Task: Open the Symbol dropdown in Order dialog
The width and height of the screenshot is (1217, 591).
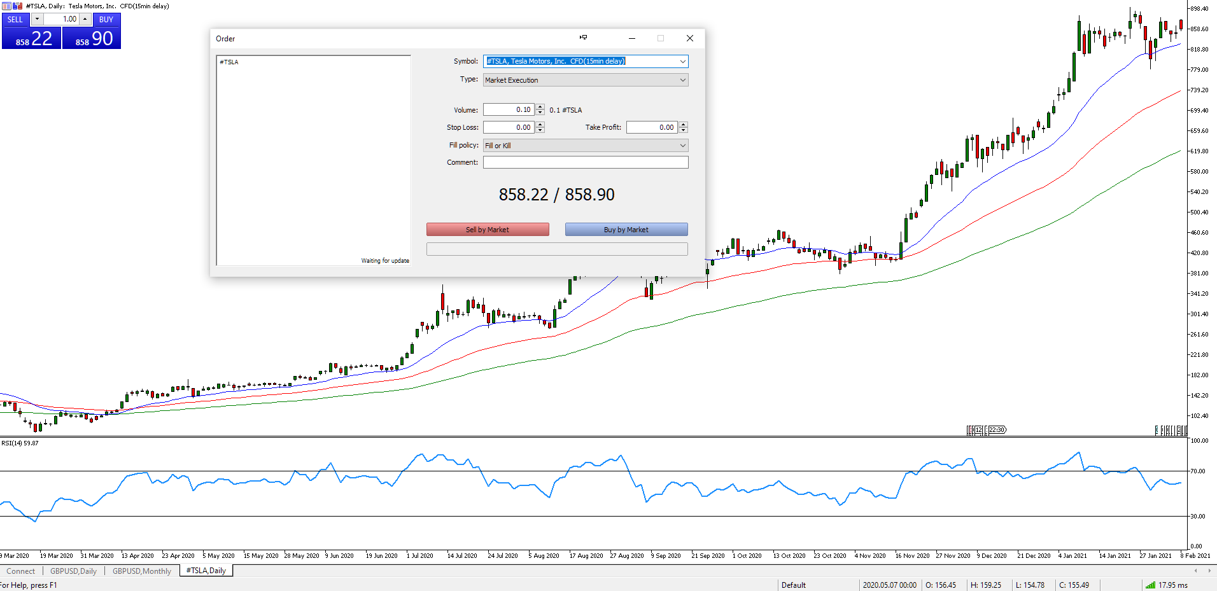Action: (682, 61)
